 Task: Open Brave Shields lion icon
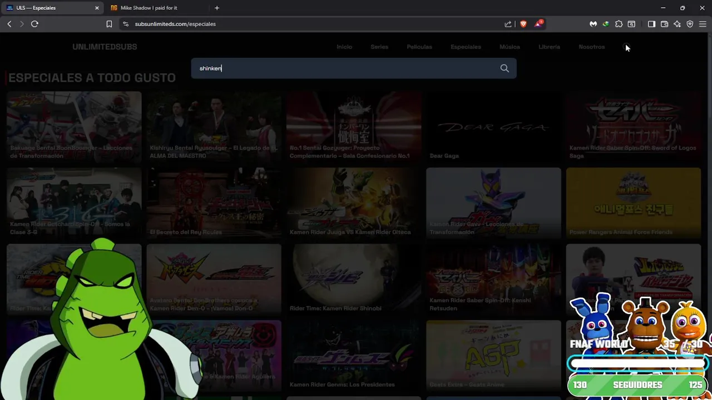523,24
